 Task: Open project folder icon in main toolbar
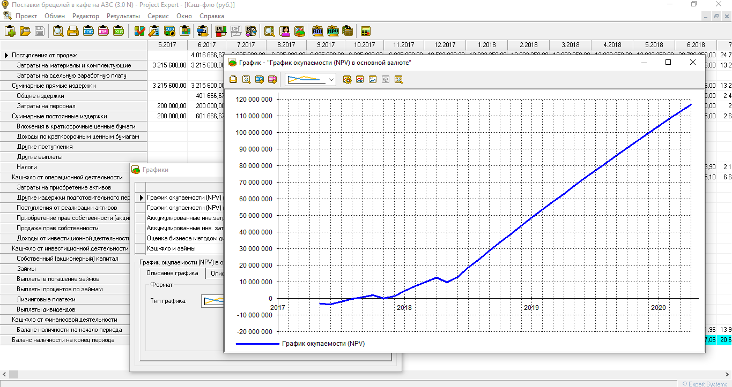coord(25,31)
